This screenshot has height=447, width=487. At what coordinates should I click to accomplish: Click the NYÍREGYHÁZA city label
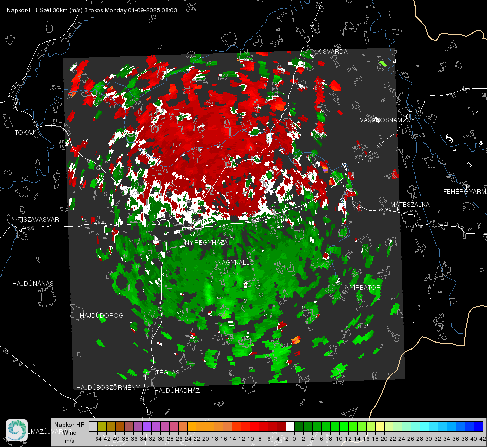coord(206,242)
